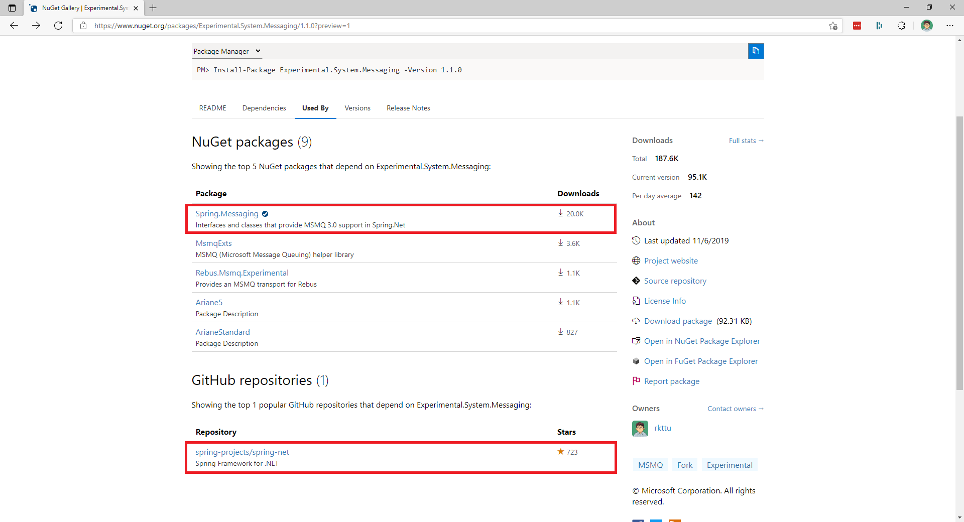Click rkttu owner avatar image
Screen dimensions: 964x522
pos(640,428)
